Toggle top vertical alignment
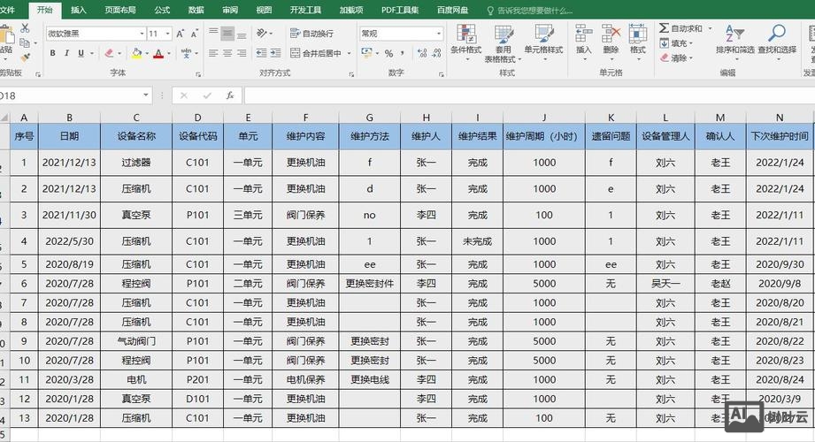This screenshot has height=442, width=815. (x=213, y=34)
